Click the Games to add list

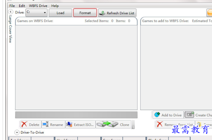click(x=176, y=68)
